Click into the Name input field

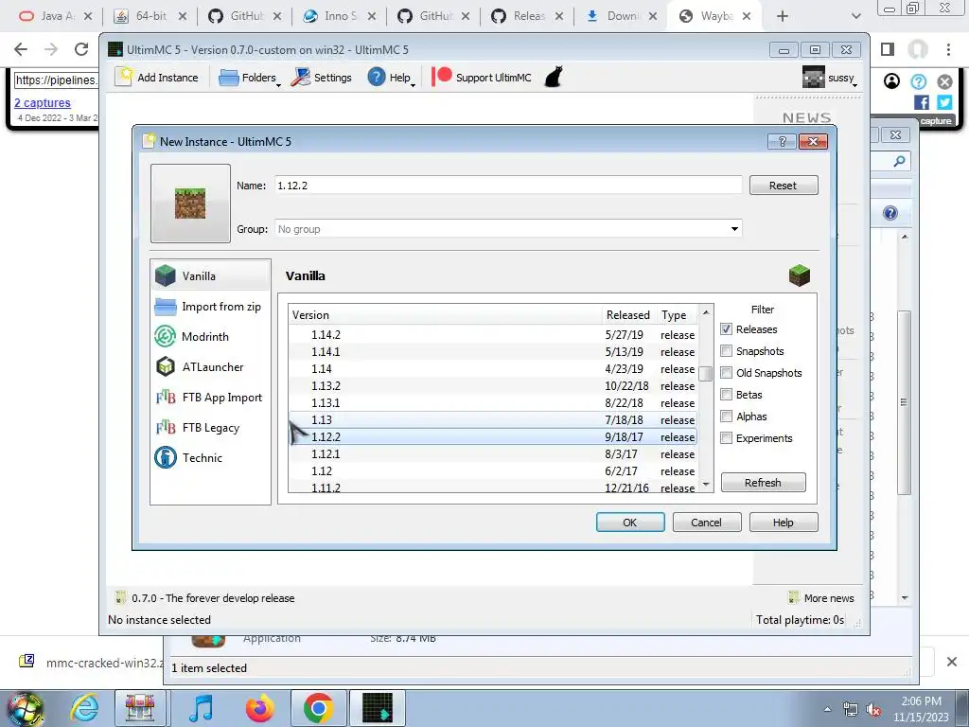tap(508, 186)
